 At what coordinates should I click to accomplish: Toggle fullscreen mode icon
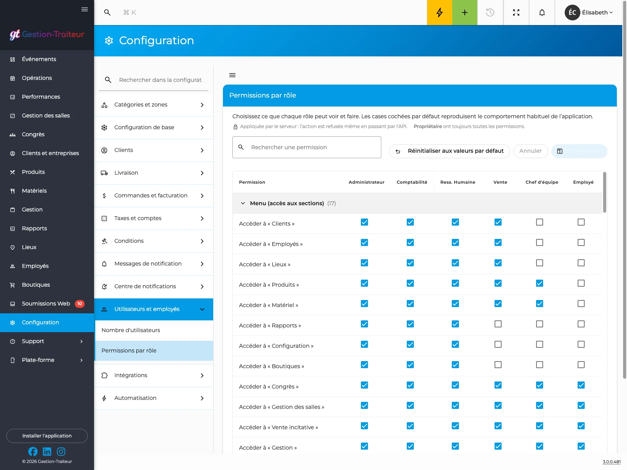516,13
